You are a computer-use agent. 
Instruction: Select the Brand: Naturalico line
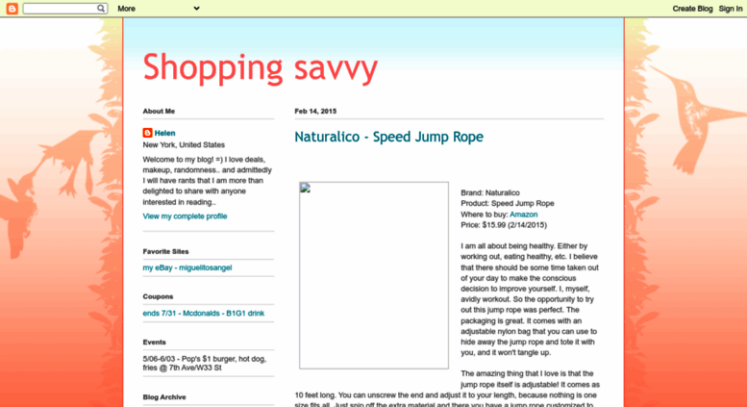[490, 192]
